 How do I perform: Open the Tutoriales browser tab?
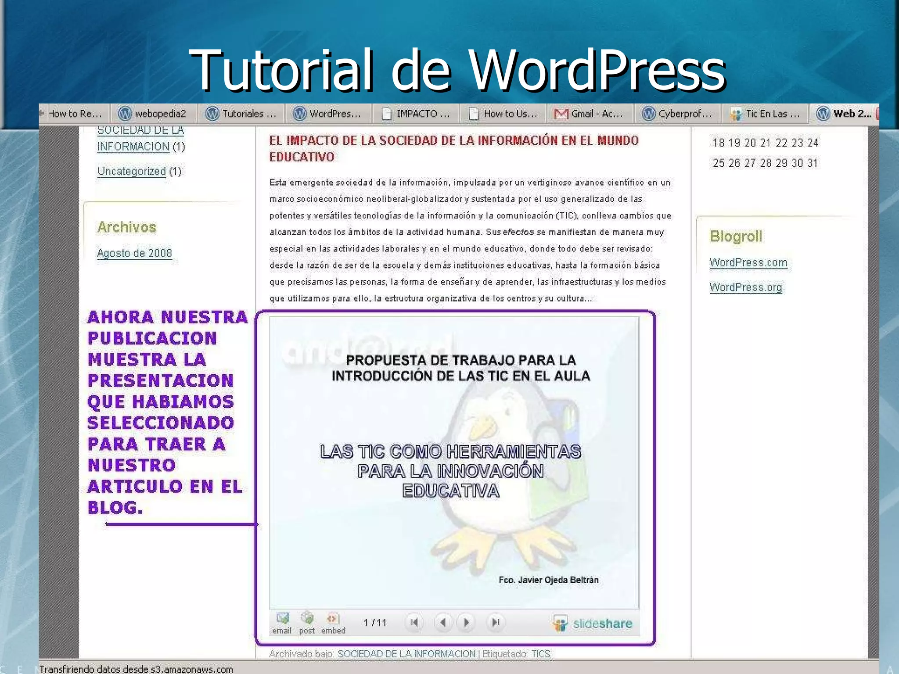coord(241,114)
